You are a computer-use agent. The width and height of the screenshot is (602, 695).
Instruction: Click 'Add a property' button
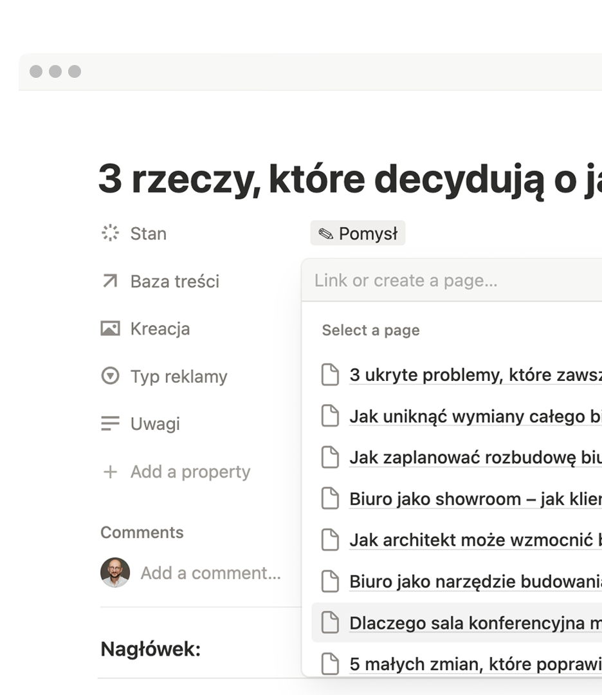point(190,472)
